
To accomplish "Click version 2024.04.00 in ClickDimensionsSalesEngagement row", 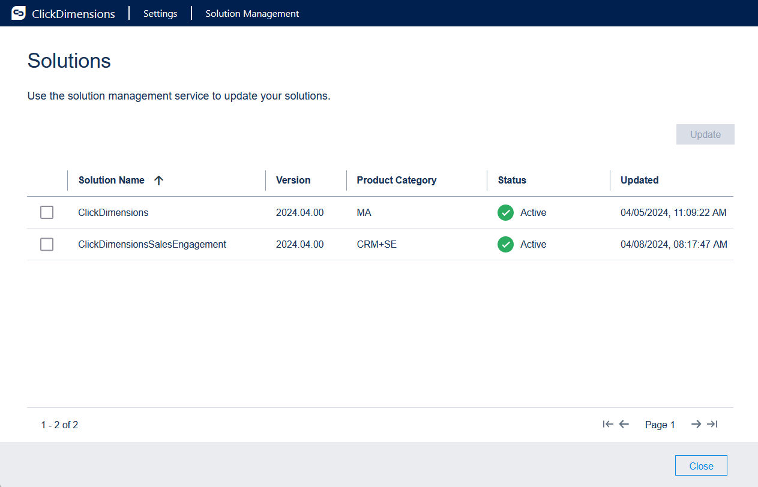I will tap(300, 244).
